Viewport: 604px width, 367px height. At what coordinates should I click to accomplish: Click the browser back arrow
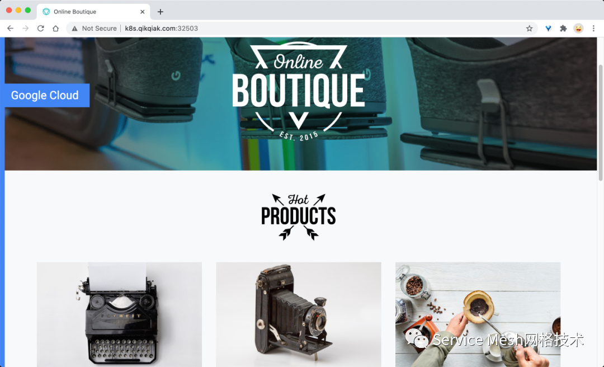11,28
